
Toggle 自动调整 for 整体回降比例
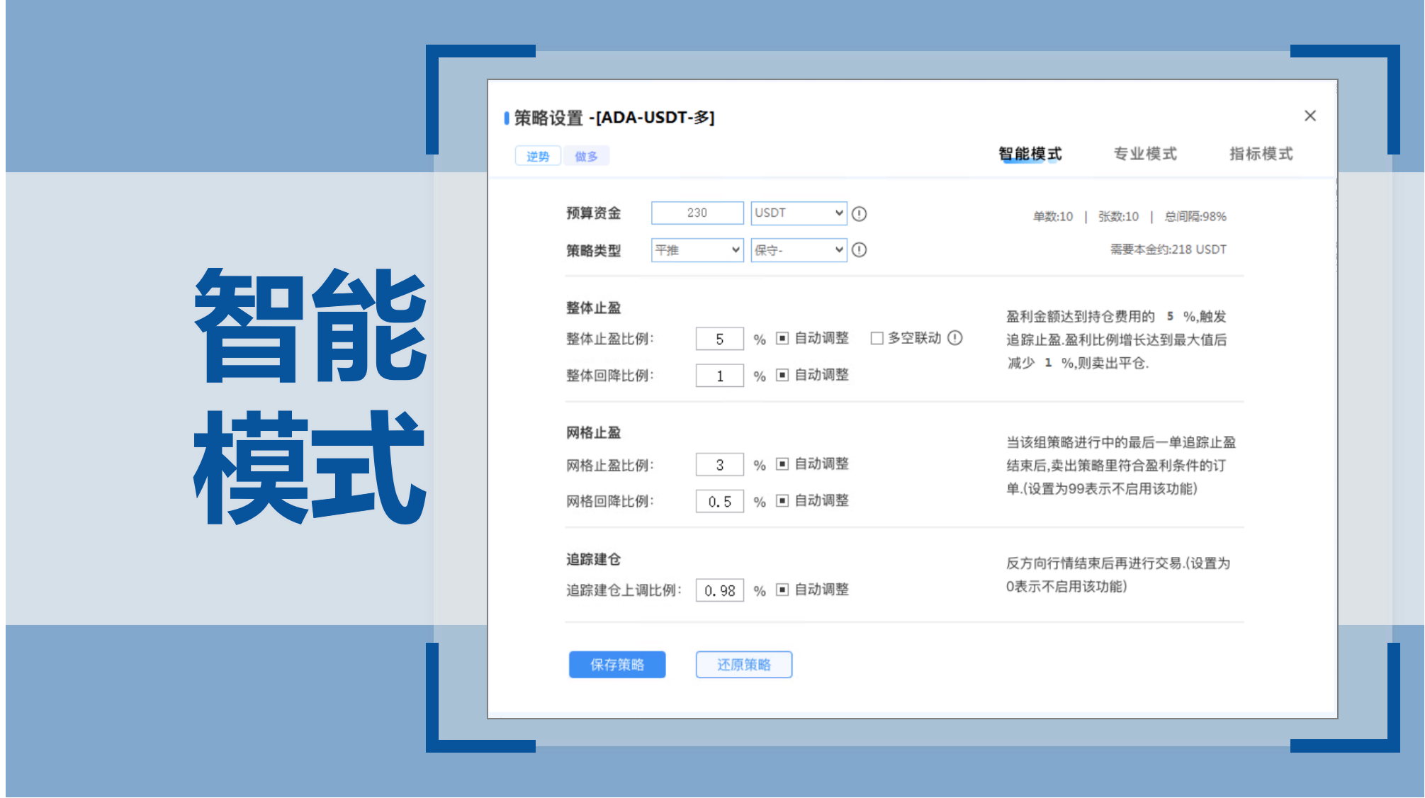782,375
